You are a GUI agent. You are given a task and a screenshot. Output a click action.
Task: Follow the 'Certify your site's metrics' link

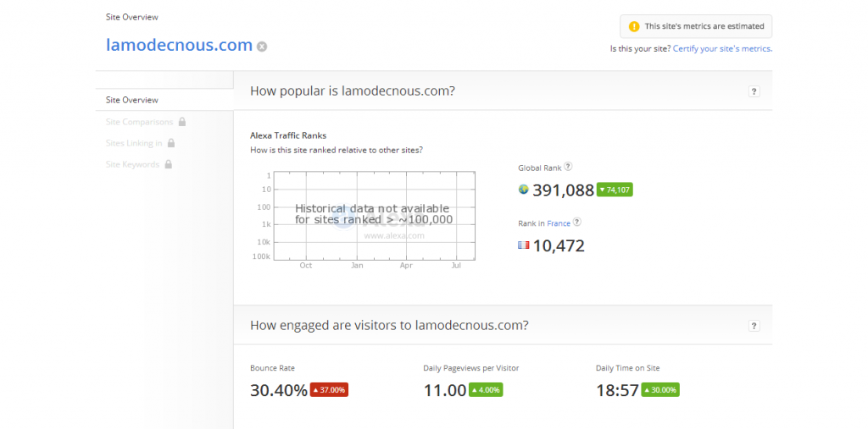(x=722, y=48)
